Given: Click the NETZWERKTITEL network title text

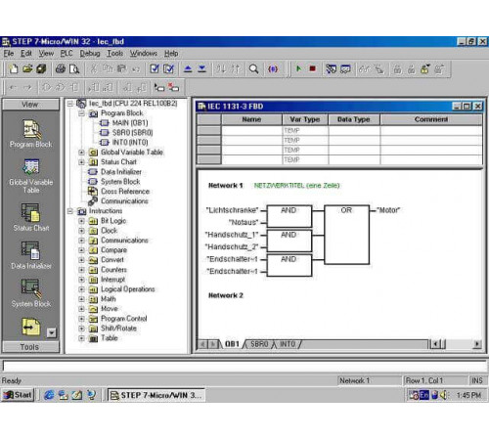Looking at the screenshot, I should tap(296, 186).
